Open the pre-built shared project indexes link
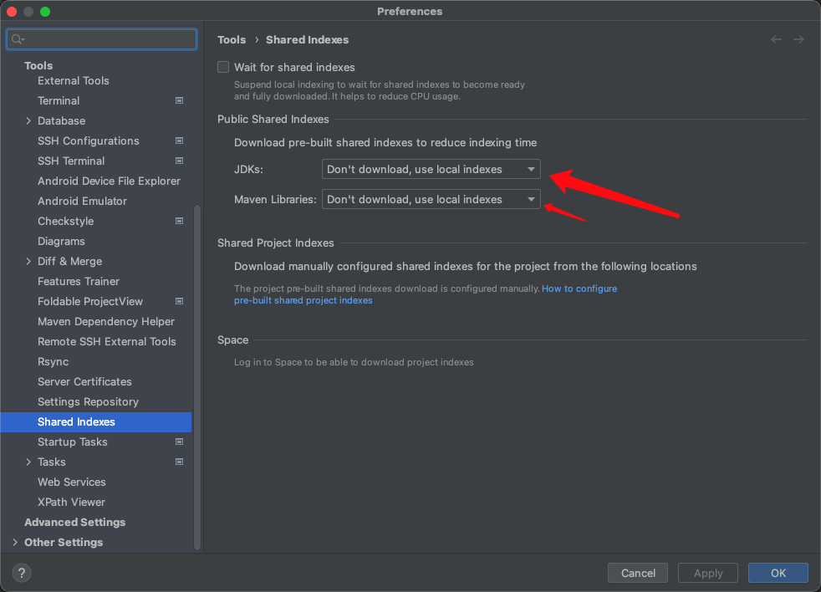 (303, 300)
